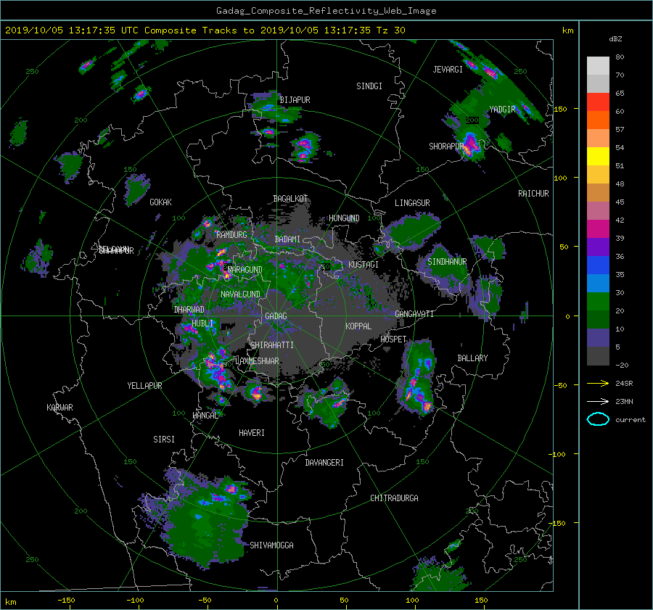Click the YELLAPUR city label

[x=144, y=386]
